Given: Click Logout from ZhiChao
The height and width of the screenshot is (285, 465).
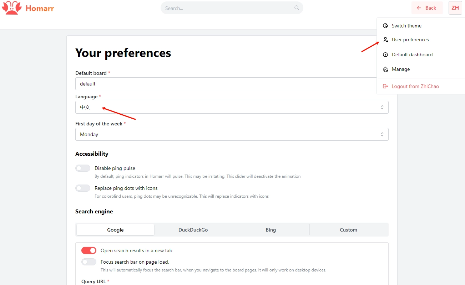Looking at the screenshot, I should click(416, 86).
